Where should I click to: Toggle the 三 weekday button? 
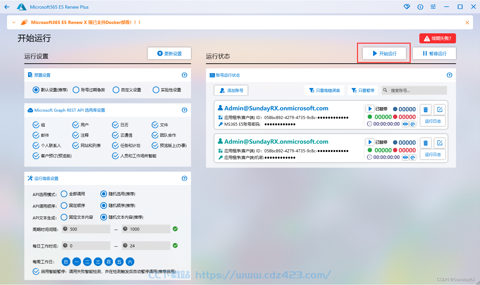pyautogui.click(x=98, y=262)
